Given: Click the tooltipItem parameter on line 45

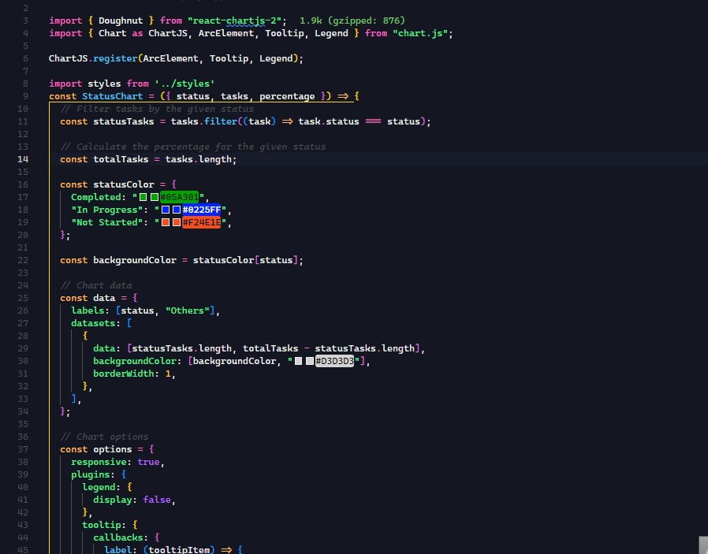Looking at the screenshot, I should point(179,549).
